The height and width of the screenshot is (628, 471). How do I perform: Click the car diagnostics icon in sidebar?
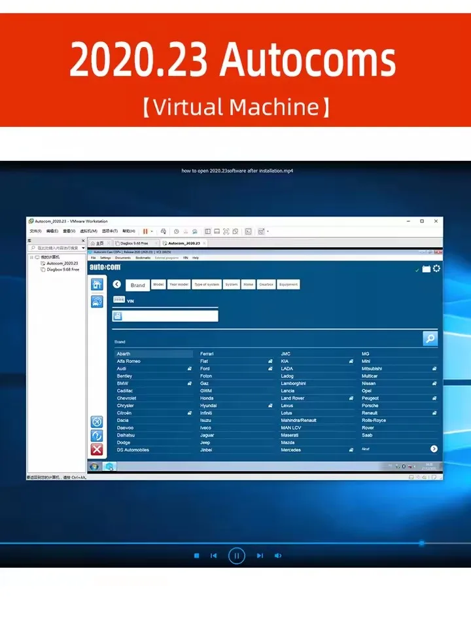(x=97, y=302)
